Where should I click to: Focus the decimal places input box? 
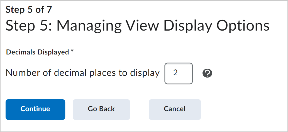coord(179,74)
